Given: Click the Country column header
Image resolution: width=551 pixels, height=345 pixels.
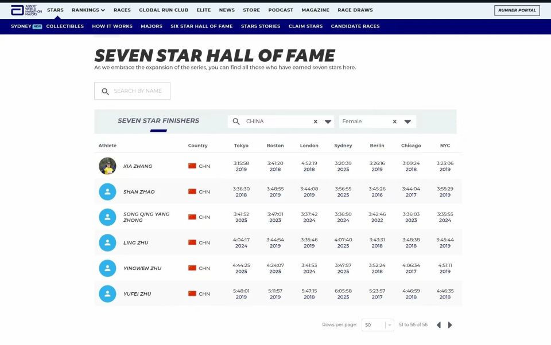Looking at the screenshot, I should [198, 146].
